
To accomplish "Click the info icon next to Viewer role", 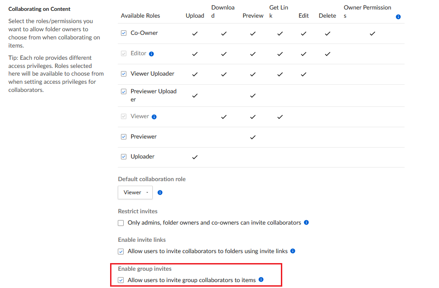I will (x=154, y=117).
